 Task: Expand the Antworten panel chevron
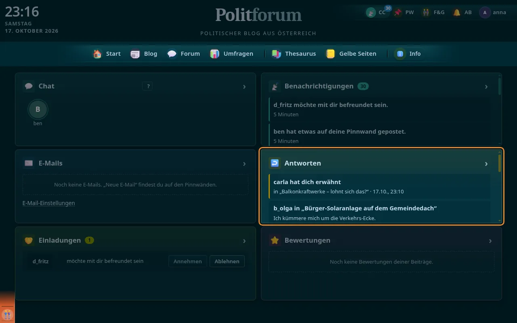(x=486, y=164)
